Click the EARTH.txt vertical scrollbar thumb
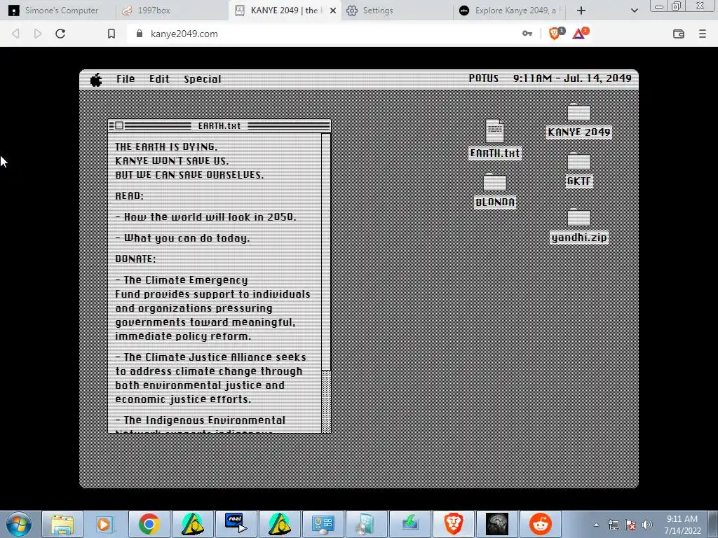 point(326,401)
